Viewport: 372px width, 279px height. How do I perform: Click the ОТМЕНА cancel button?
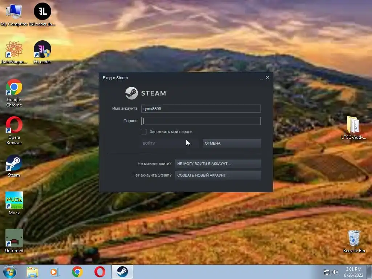232,143
